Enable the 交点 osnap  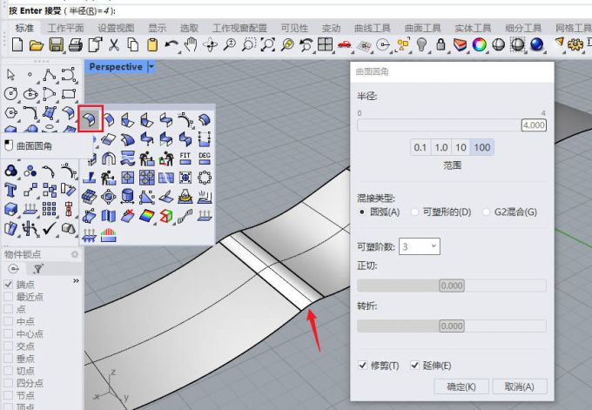(9, 346)
